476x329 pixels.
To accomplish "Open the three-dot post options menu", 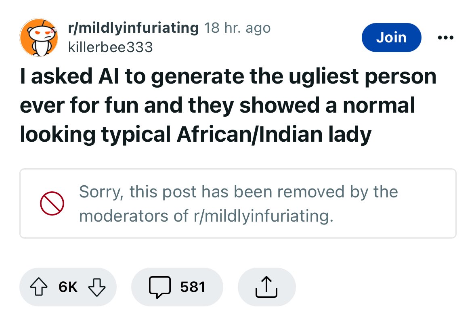I will 446,38.
